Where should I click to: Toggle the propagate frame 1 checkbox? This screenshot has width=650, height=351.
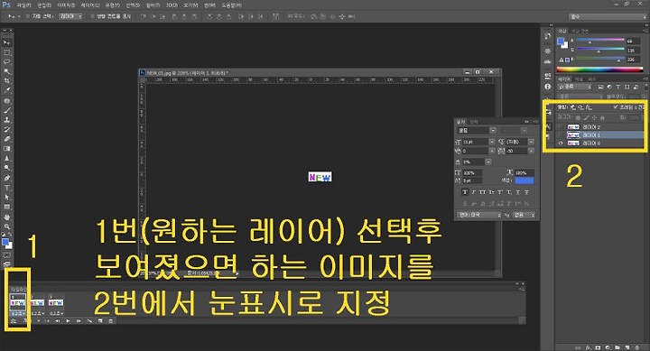tap(615, 106)
